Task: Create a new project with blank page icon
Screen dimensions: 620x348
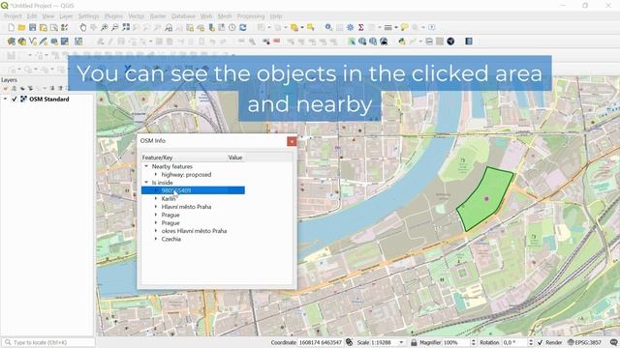Action: click(11, 27)
